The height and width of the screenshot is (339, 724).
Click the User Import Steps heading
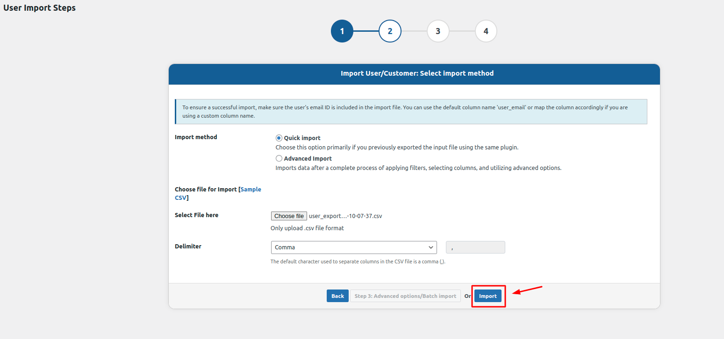39,8
